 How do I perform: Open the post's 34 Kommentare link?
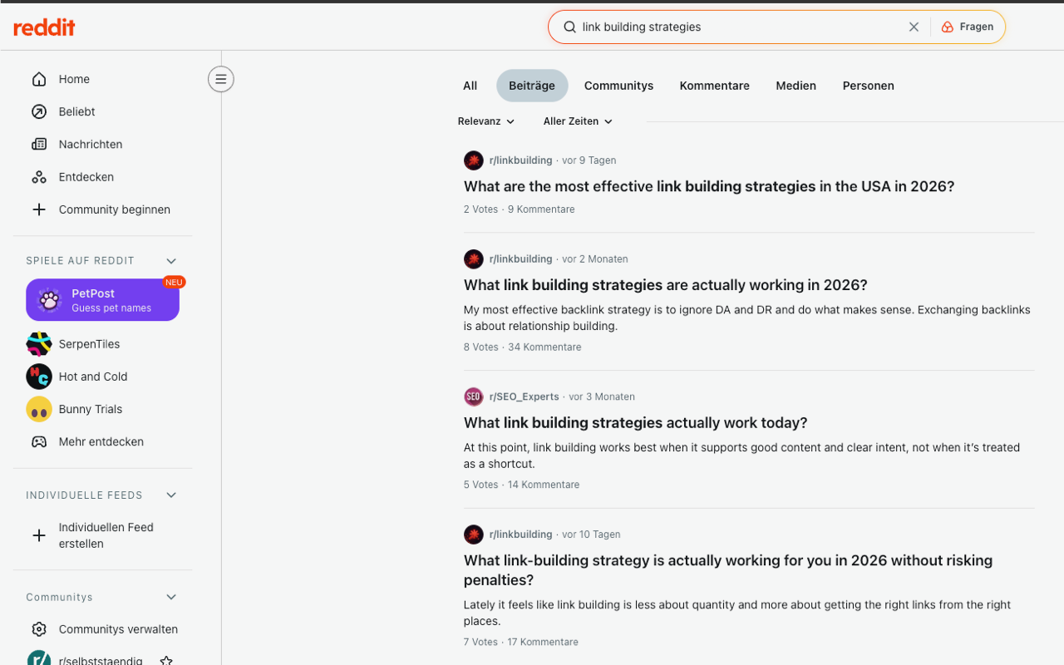(x=544, y=347)
